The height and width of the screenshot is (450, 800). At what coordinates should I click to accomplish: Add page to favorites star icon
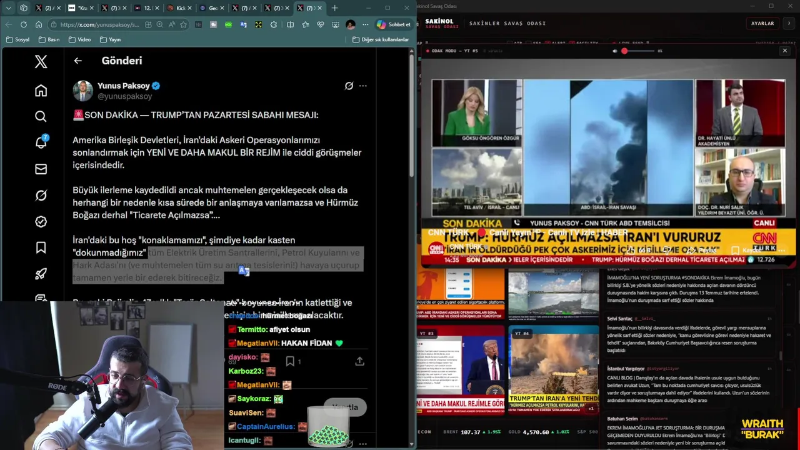click(x=183, y=24)
